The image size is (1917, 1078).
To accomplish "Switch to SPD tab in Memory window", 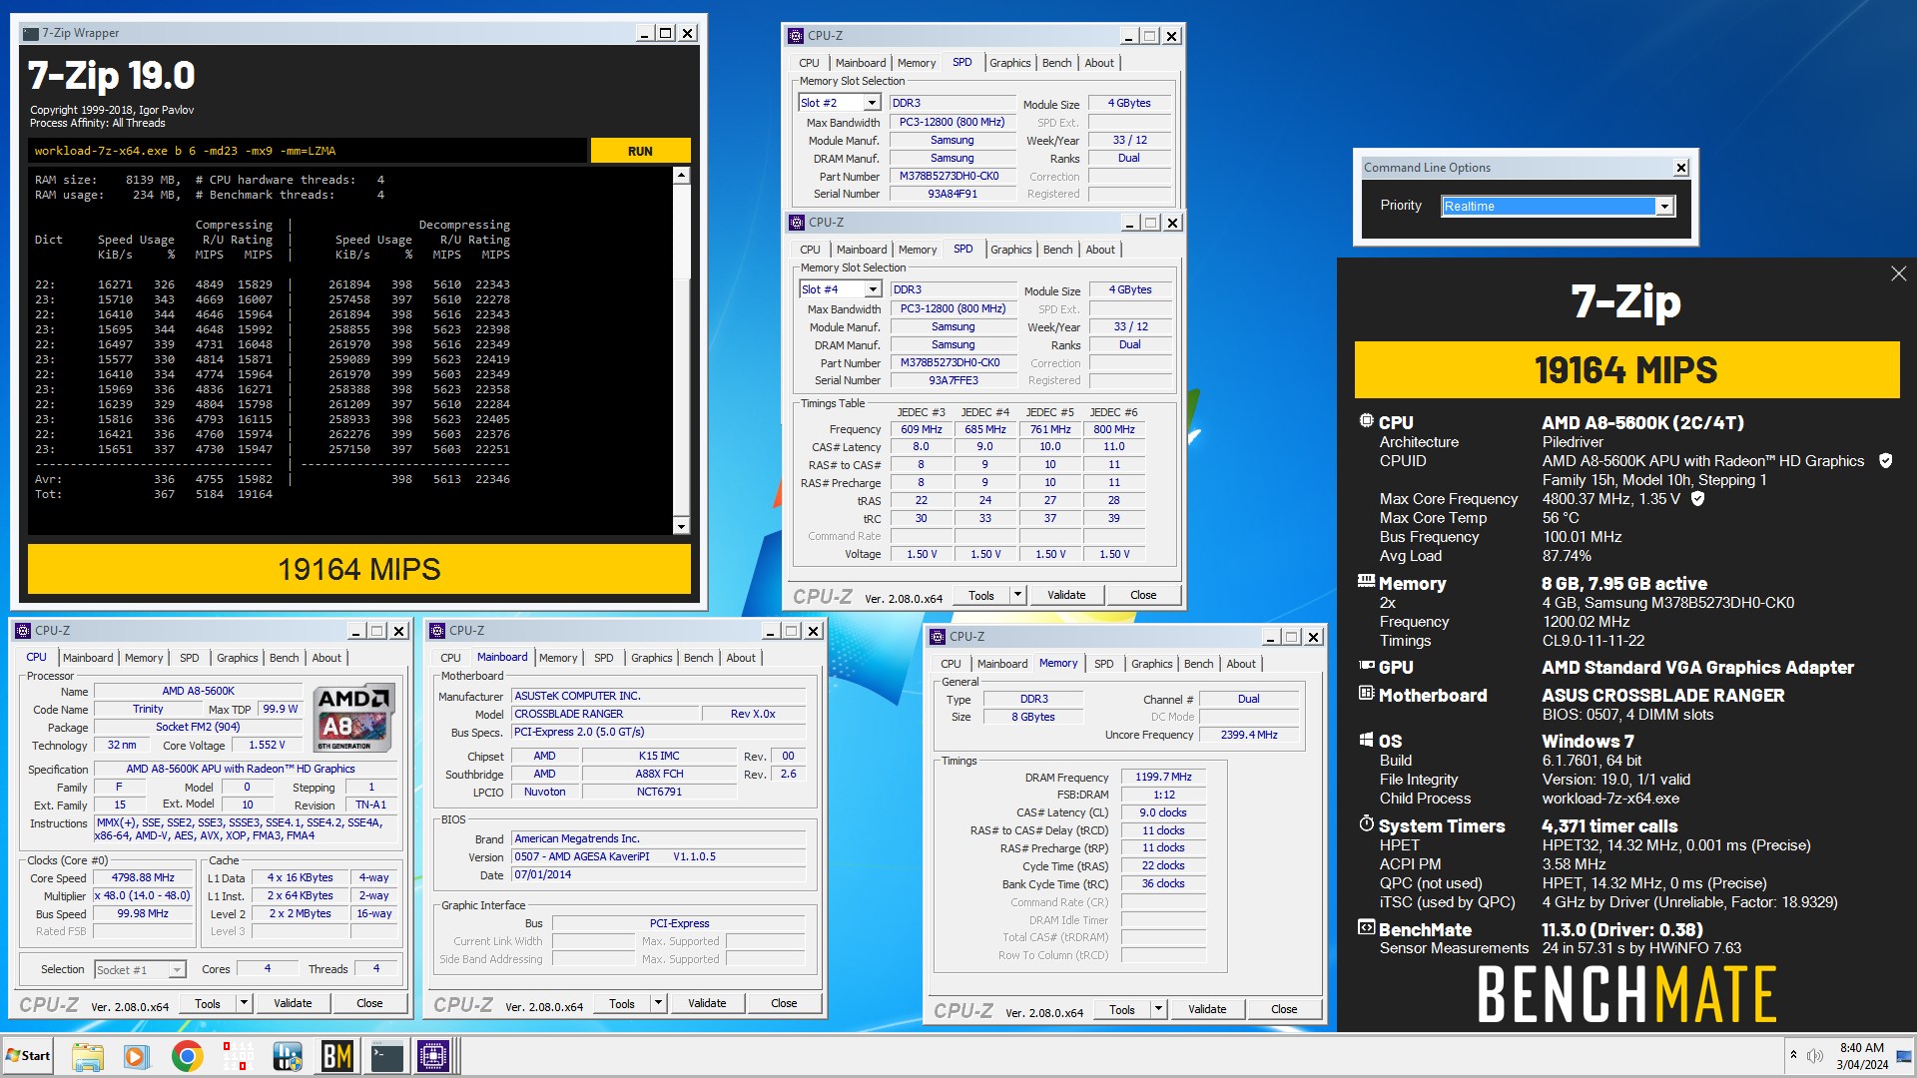I will click(x=1103, y=664).
